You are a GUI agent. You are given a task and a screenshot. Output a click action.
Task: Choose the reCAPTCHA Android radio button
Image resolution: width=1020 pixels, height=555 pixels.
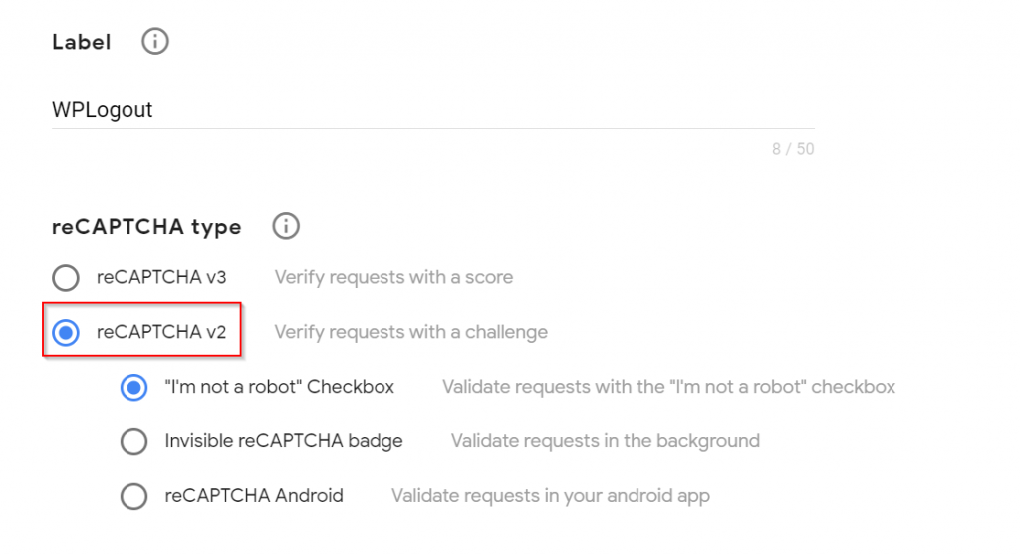tap(133, 496)
